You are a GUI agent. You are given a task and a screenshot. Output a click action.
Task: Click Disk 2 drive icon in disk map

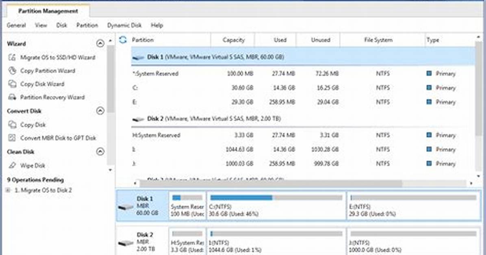coord(126,242)
